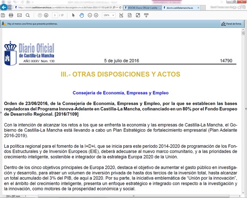Screen dimensions: 247x198
Task: Close the docm.castillalamancha.es tab
Action: pyautogui.click(x=198, y=7)
